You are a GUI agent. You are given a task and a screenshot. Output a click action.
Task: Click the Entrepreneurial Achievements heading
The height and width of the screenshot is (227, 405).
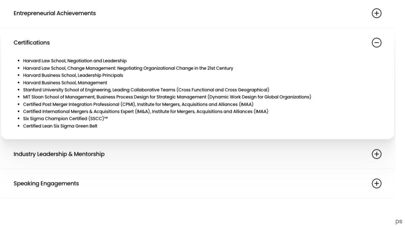[54, 13]
